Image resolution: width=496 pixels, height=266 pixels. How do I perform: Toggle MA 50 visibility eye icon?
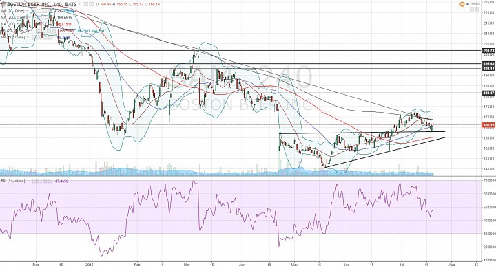(x=34, y=37)
